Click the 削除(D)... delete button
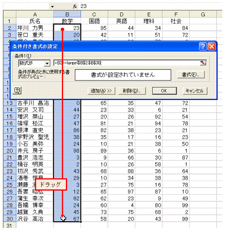This screenshot has height=232, width=225. point(132,91)
